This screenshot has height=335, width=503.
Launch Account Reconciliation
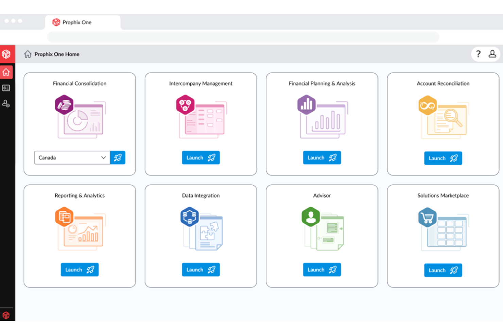click(x=443, y=158)
